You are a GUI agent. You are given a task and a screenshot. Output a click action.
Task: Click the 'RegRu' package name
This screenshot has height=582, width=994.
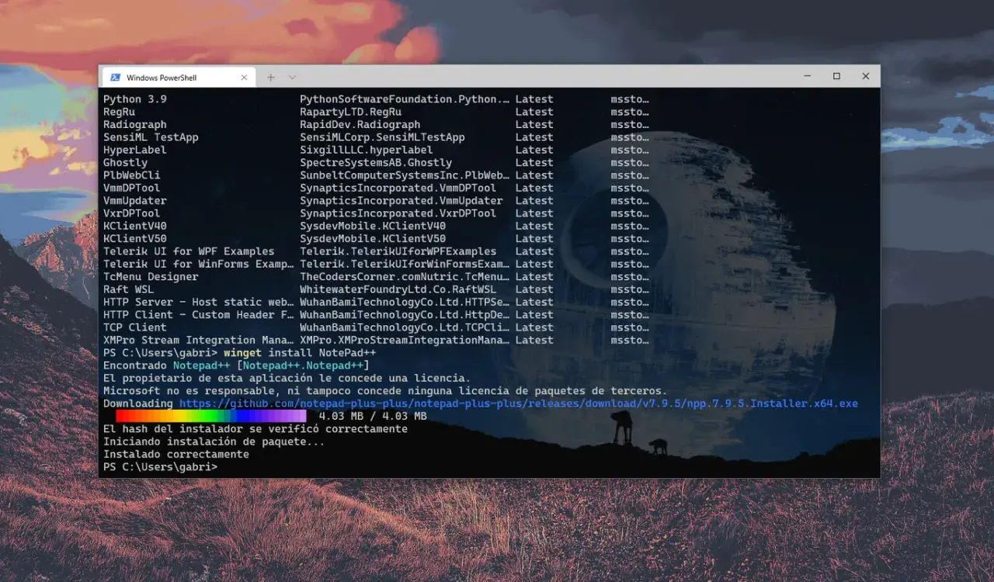[120, 112]
